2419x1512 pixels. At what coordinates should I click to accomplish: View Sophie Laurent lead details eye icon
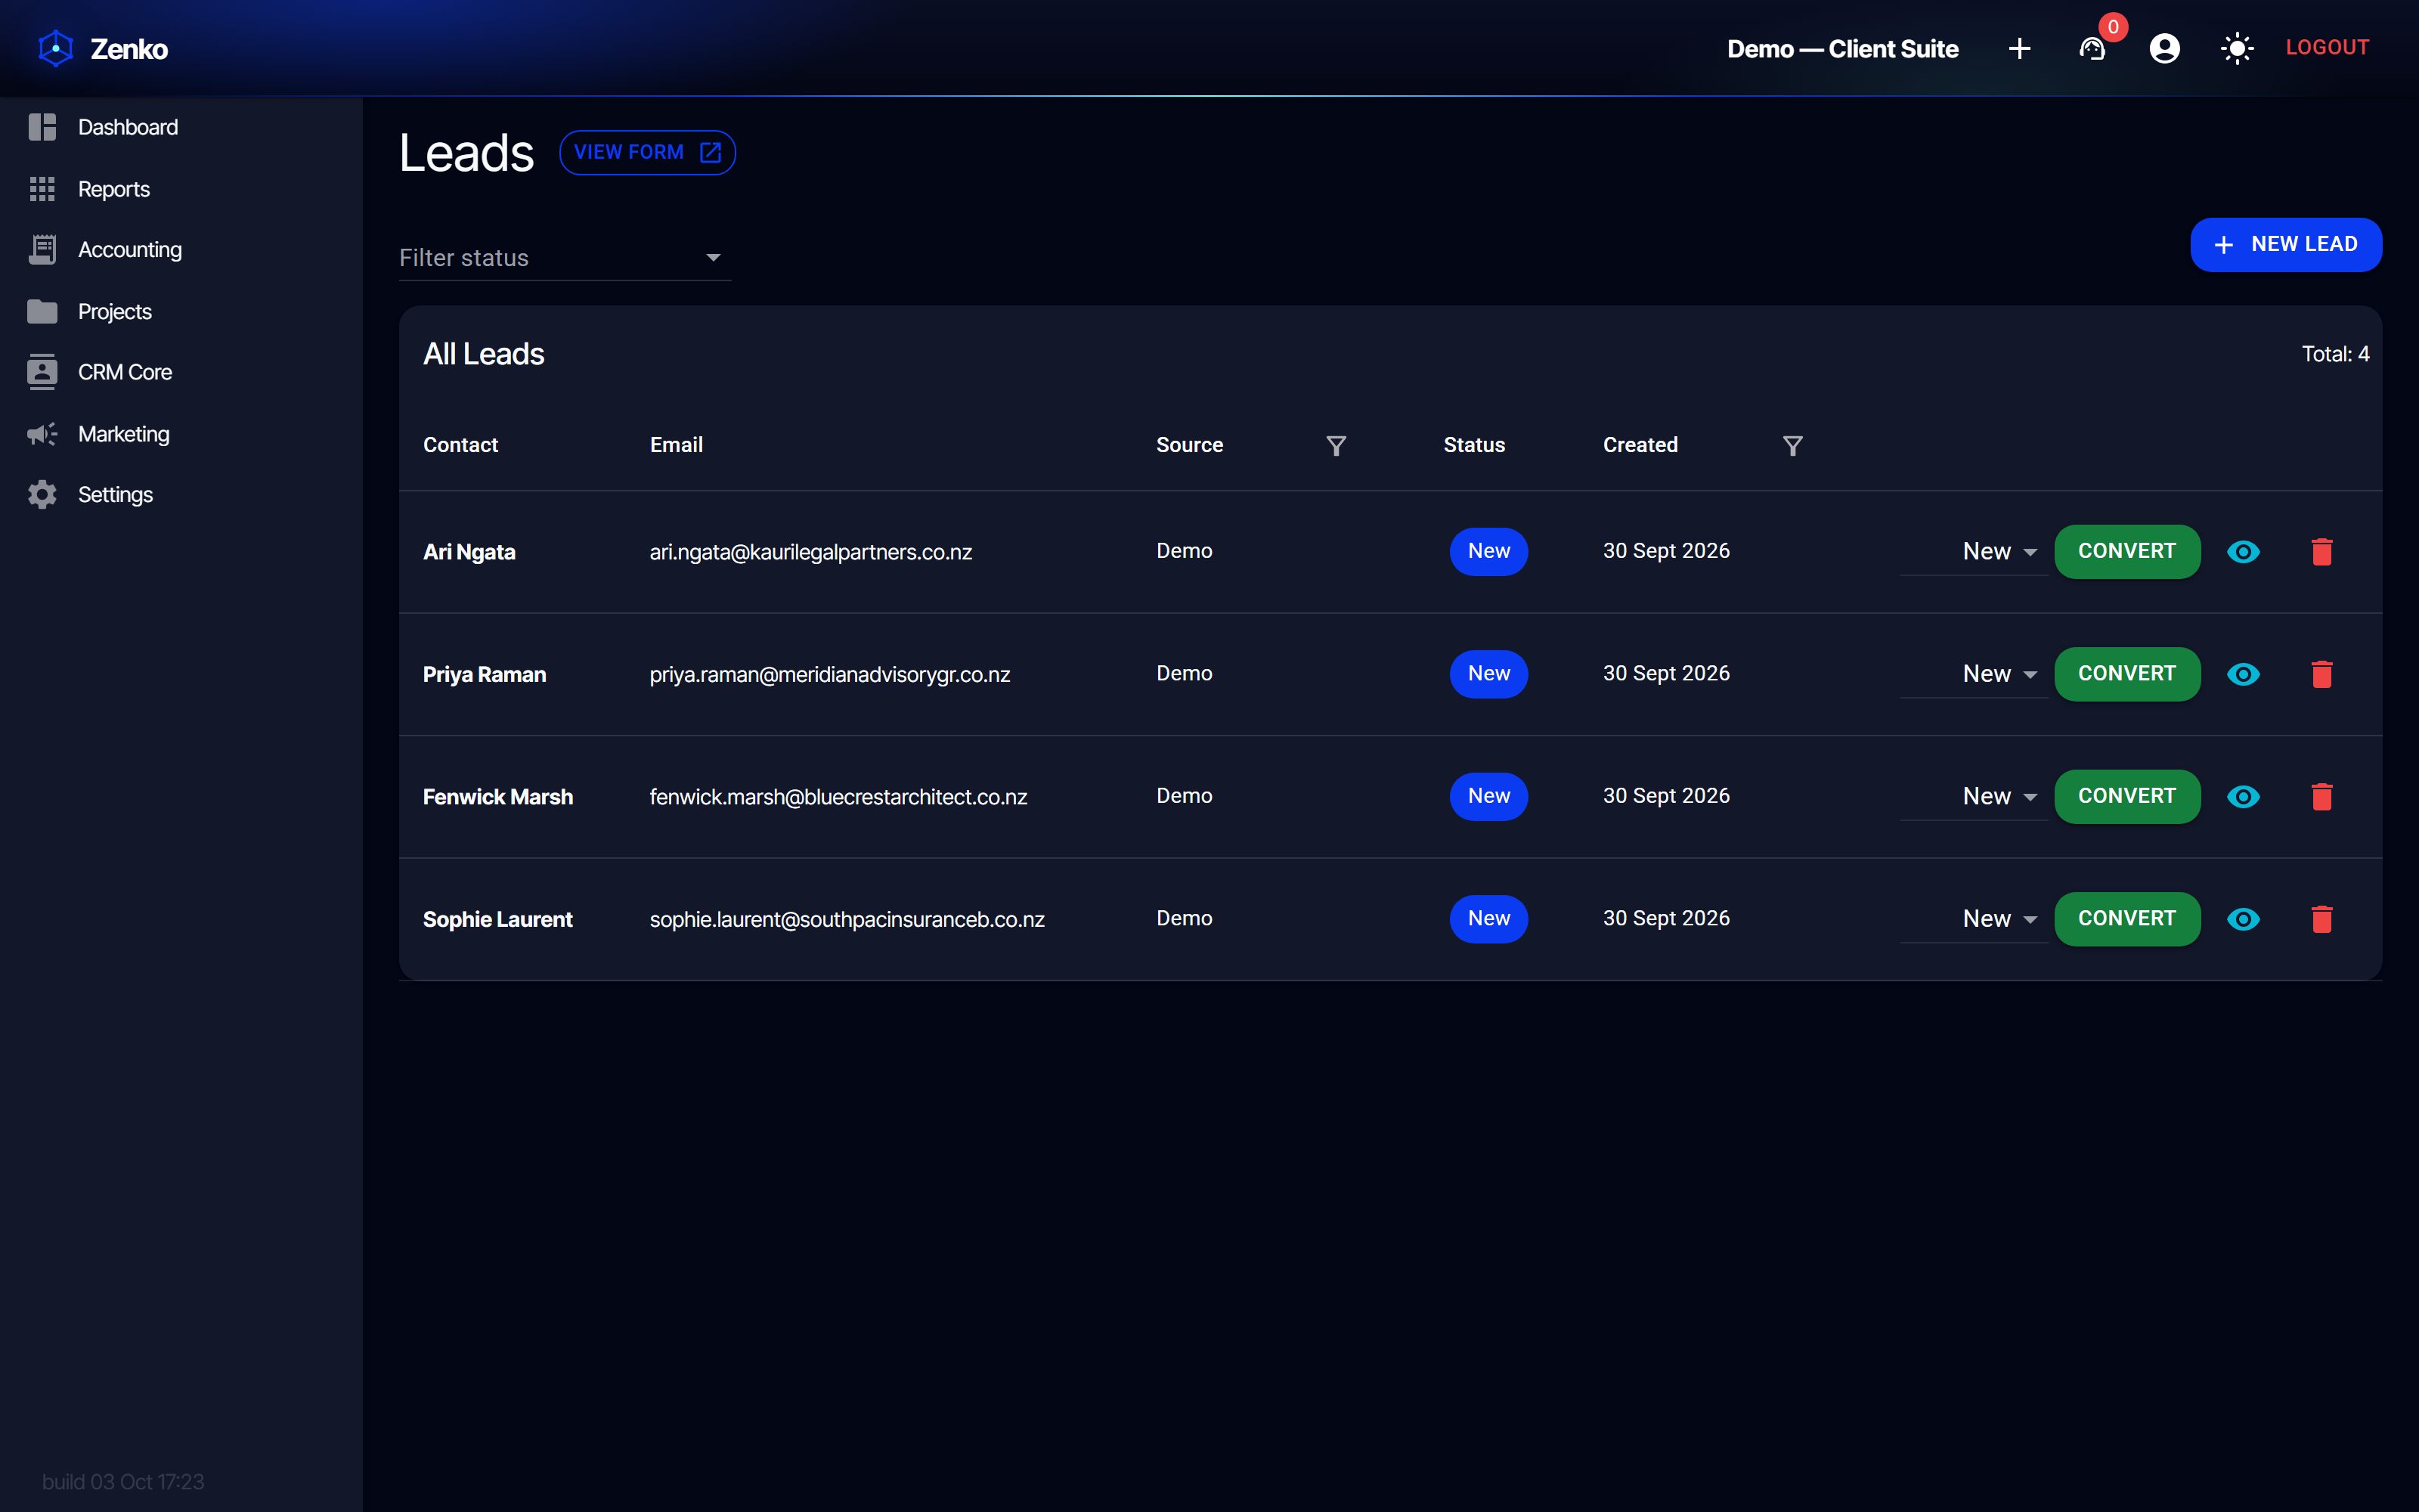pos(2243,919)
